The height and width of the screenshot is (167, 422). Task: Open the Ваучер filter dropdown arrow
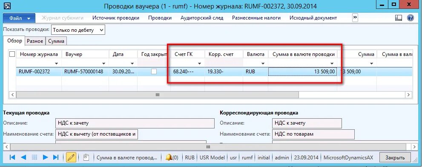(x=103, y=64)
